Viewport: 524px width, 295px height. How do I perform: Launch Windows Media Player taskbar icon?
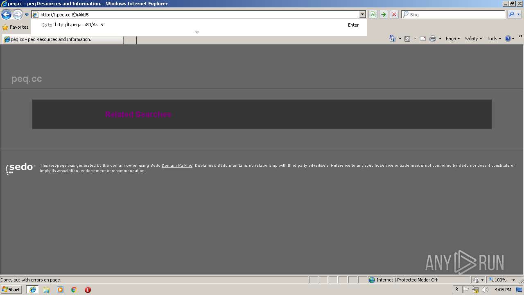point(60,290)
